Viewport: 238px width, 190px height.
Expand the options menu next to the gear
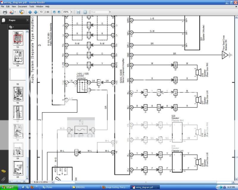click(13, 27)
